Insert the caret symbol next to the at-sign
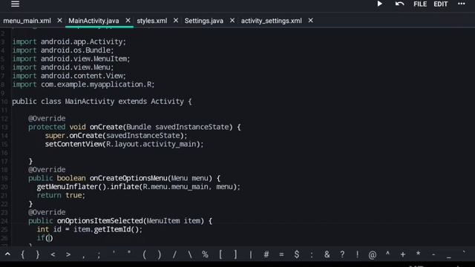The width and height of the screenshot is (475, 267). point(387,254)
